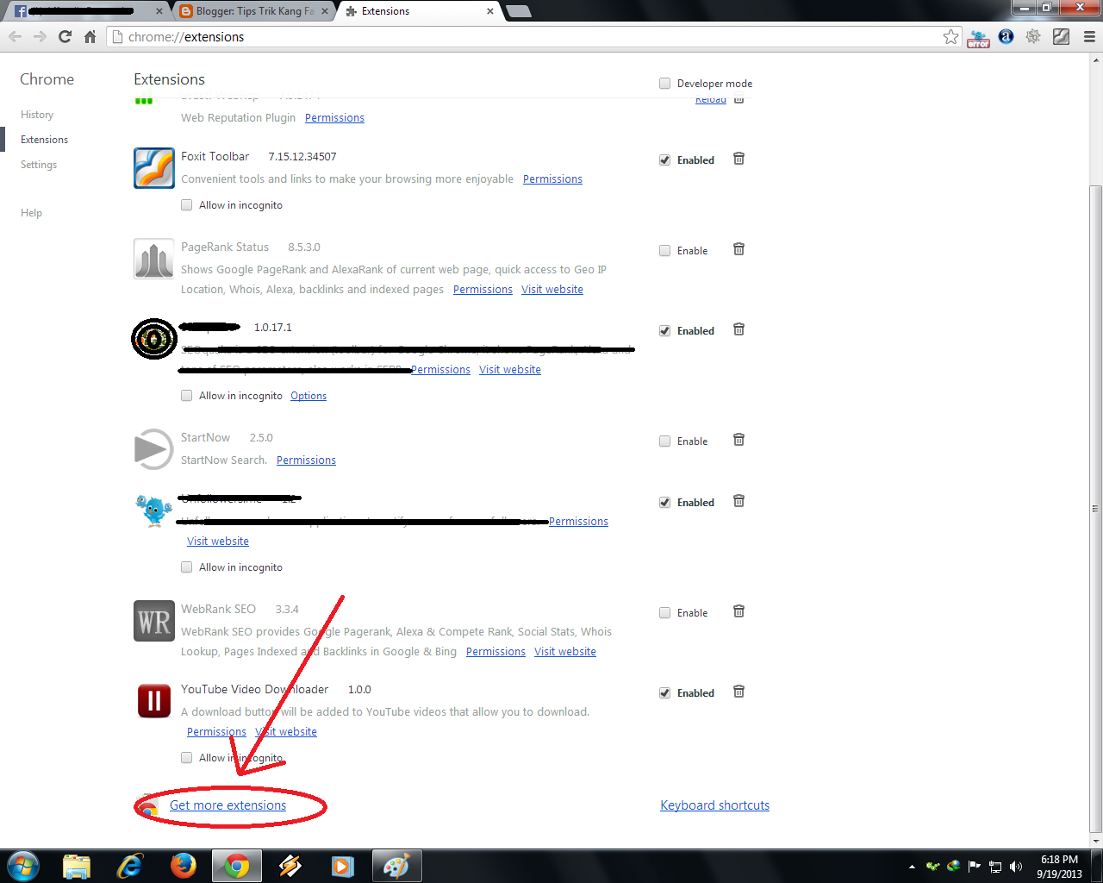Click the WebRank SEO 'WR' icon
This screenshot has height=883, width=1103.
pyautogui.click(x=154, y=621)
